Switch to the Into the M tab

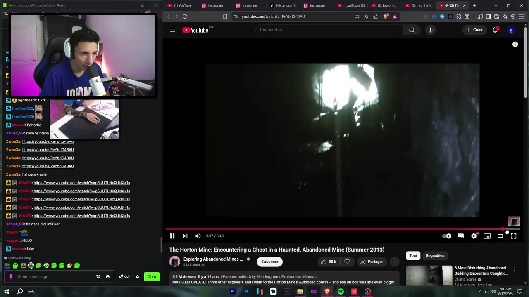click(419, 5)
